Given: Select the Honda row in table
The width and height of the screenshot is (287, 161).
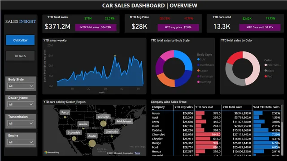Looking at the screenshot, I should point(216,152).
